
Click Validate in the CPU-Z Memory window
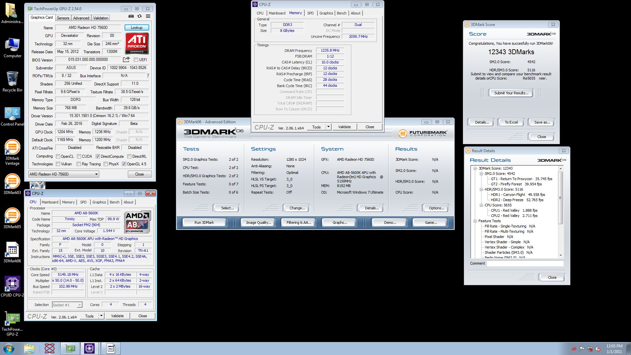[344, 127]
